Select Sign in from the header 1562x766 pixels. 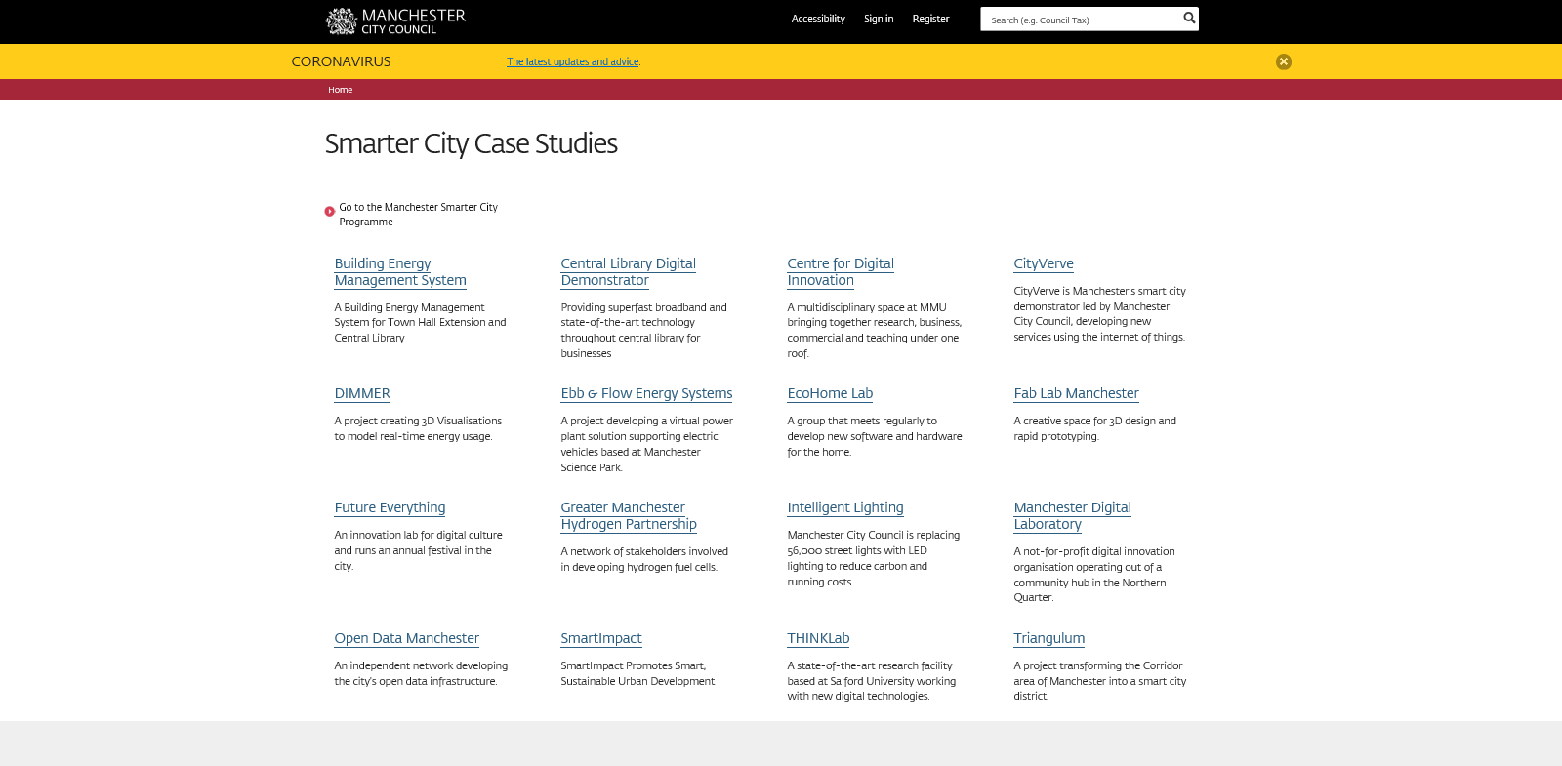878,19
